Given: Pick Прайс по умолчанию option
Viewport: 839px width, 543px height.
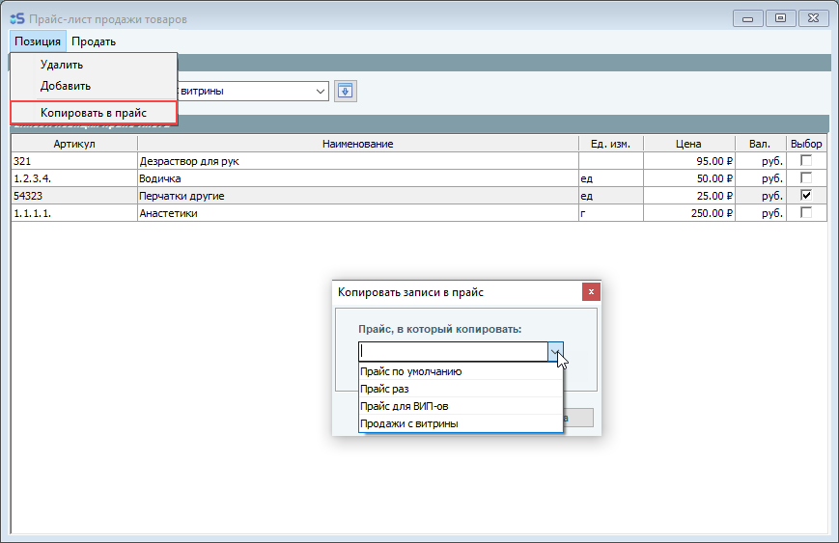Looking at the screenshot, I should 410,371.
